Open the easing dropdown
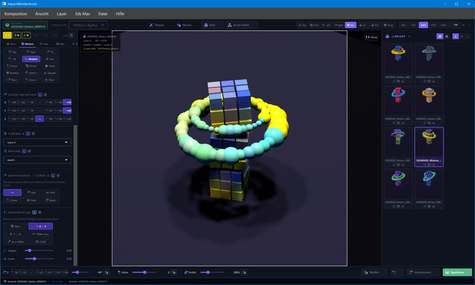The height and width of the screenshot is (285, 475). click(37, 160)
